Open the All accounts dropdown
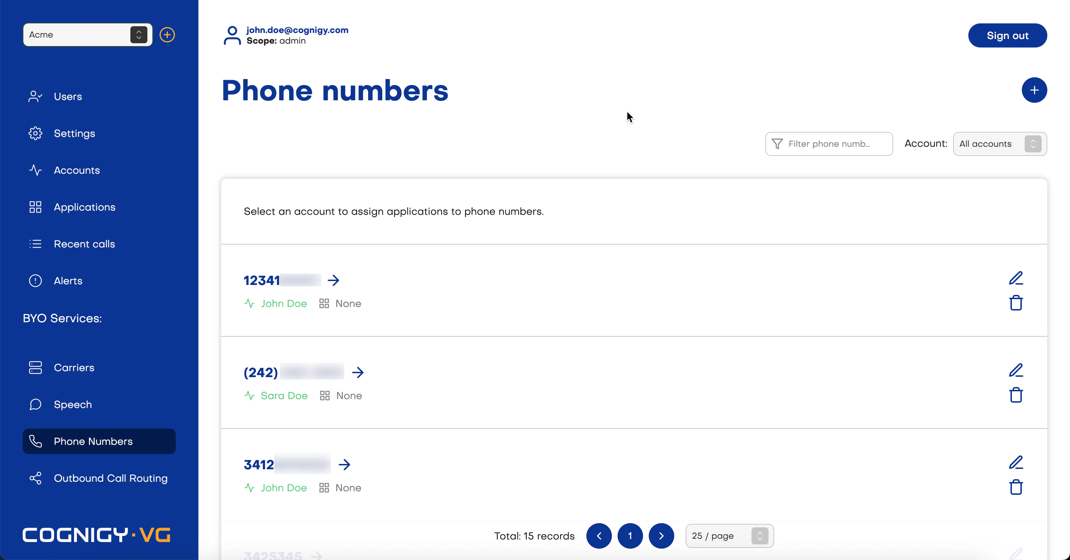Screen dimensions: 1070x560 [1000, 144]
